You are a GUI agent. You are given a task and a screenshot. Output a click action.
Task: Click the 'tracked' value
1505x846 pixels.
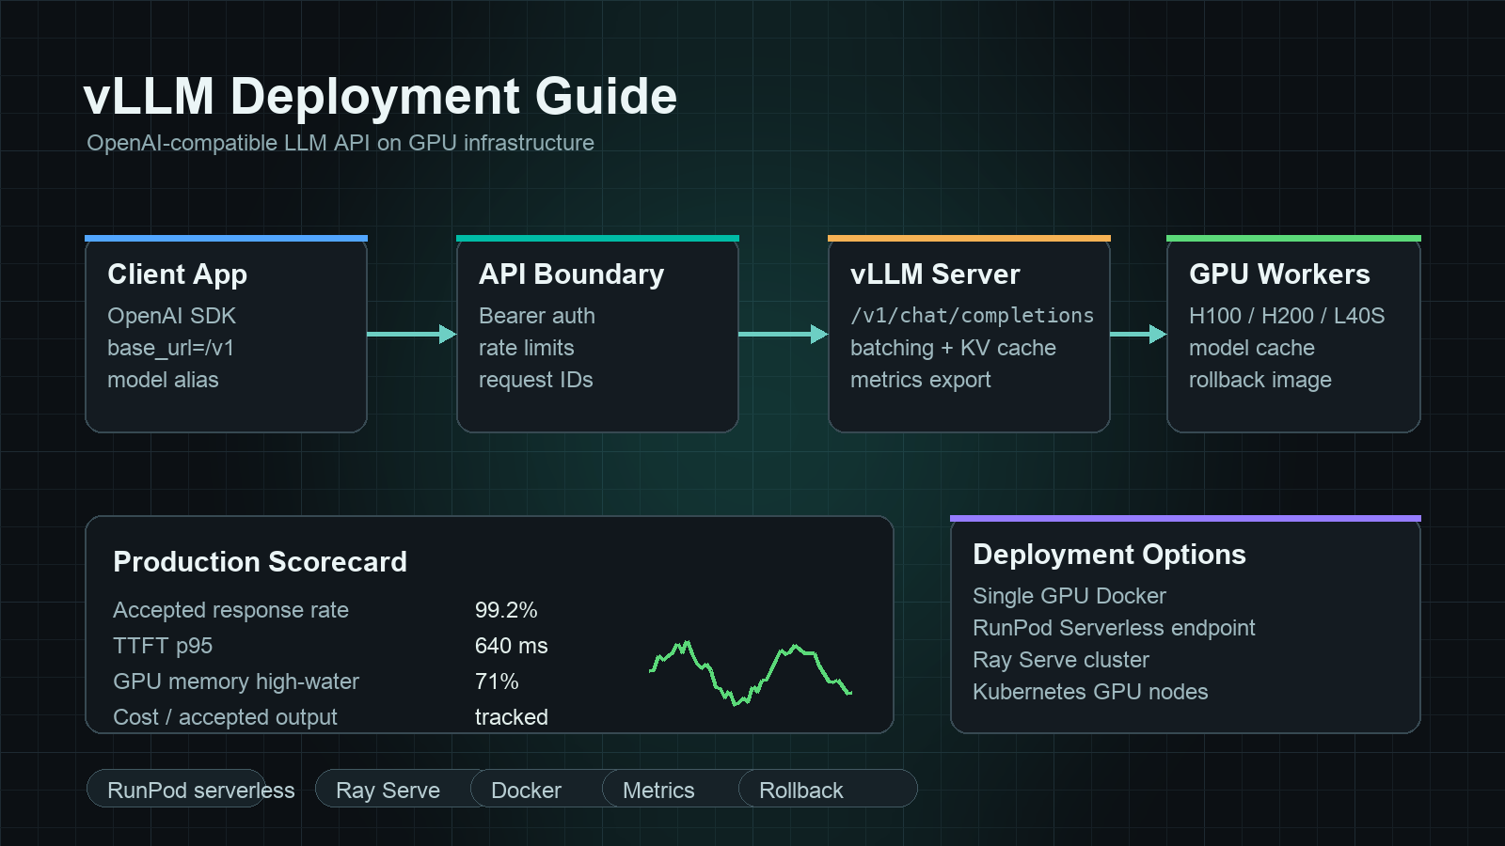[x=511, y=717]
